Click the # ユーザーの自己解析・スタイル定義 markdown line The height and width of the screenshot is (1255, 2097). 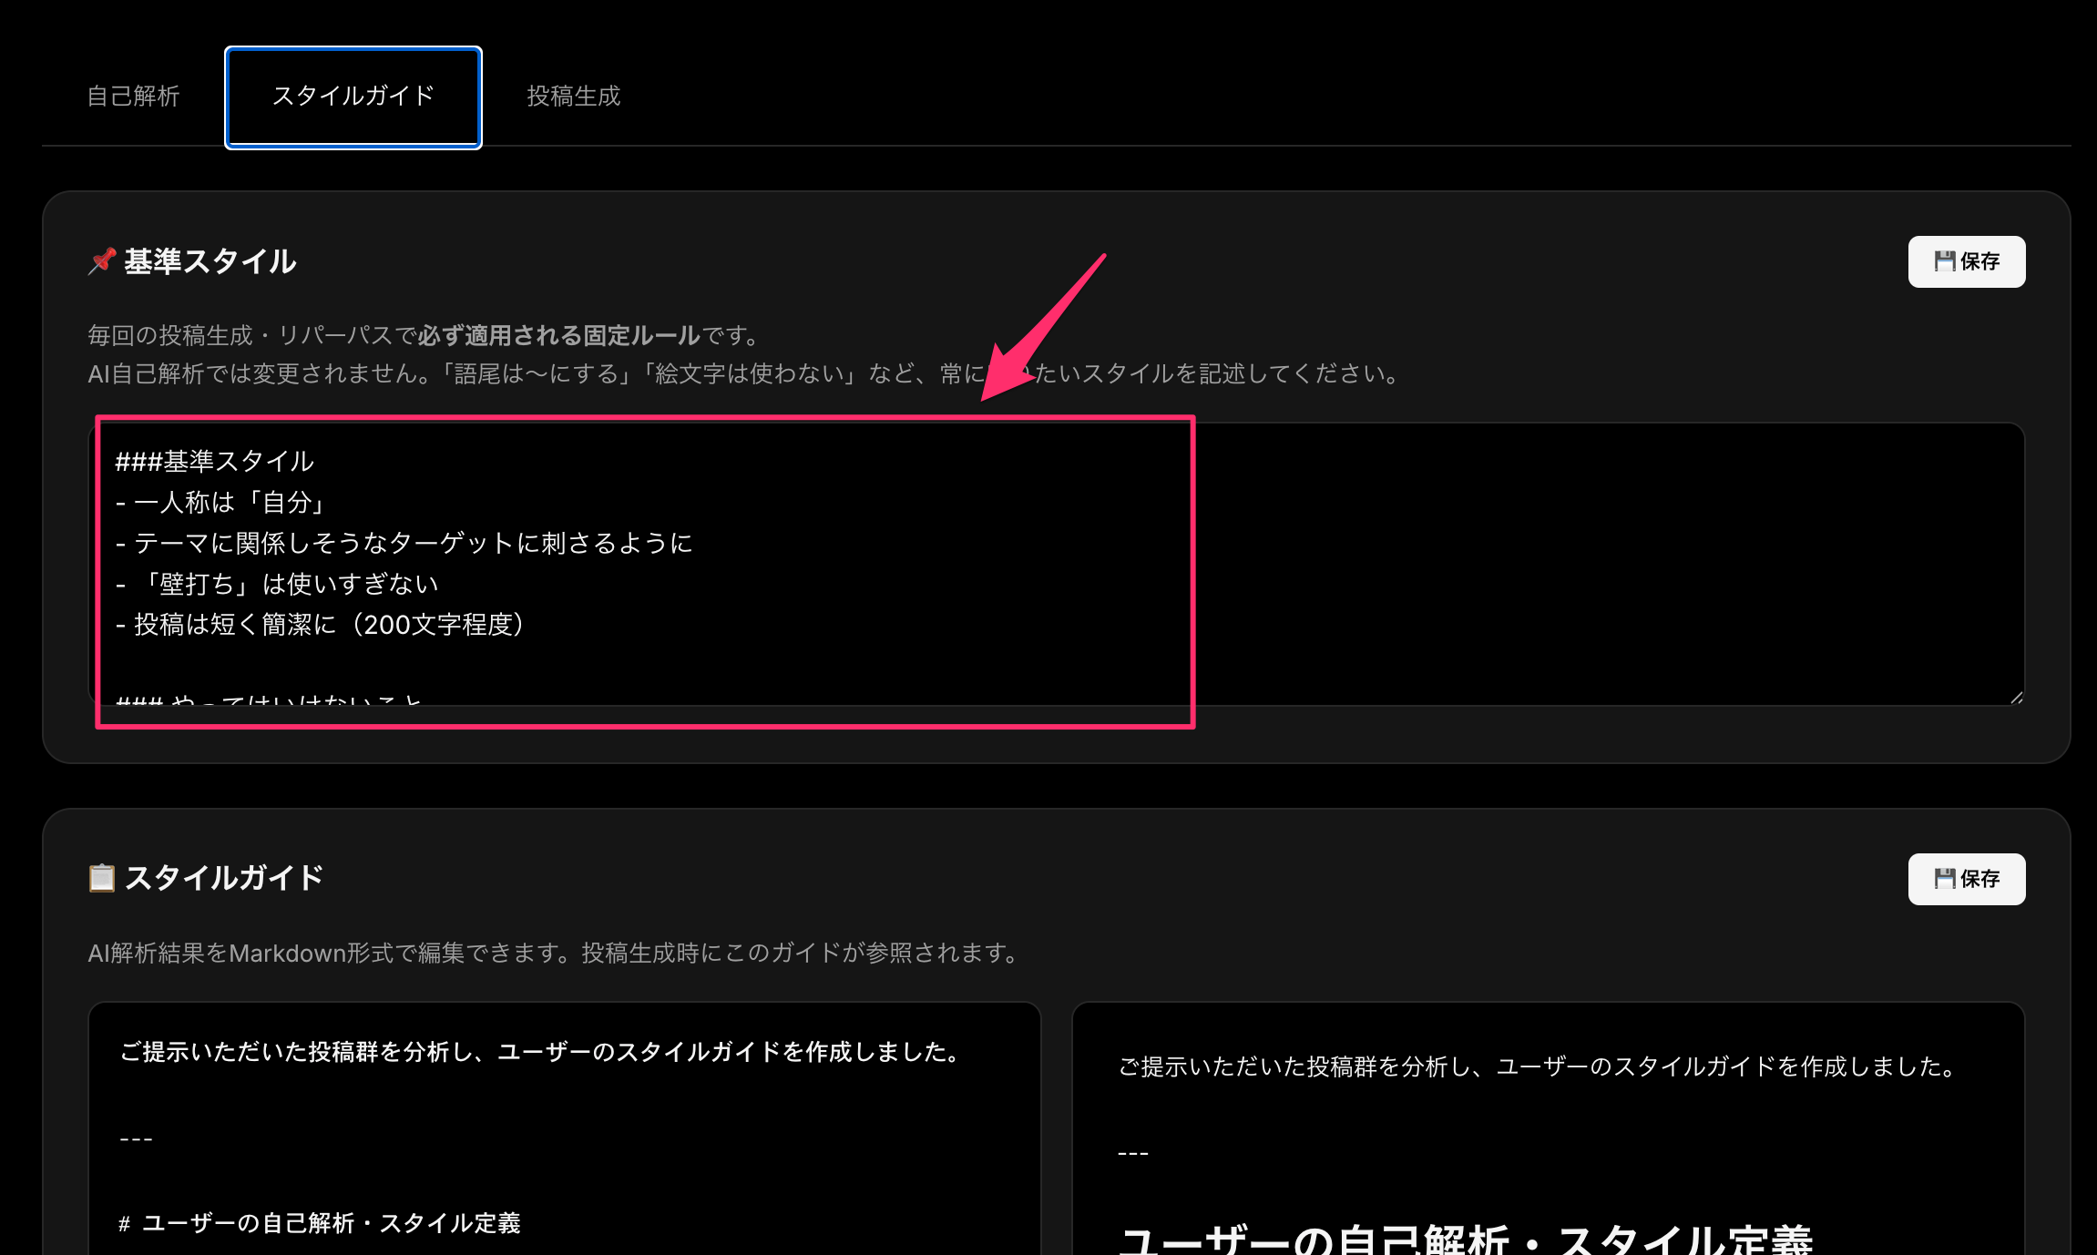click(320, 1223)
